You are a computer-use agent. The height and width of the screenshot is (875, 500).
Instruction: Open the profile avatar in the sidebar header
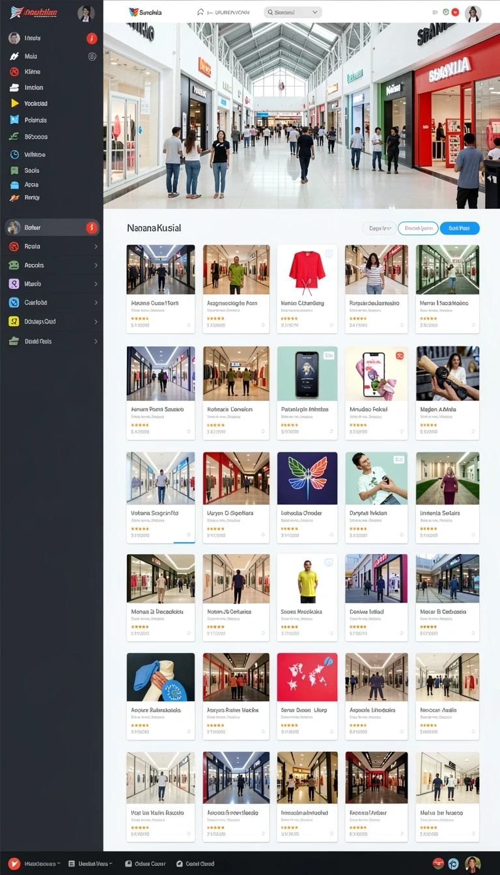85,12
